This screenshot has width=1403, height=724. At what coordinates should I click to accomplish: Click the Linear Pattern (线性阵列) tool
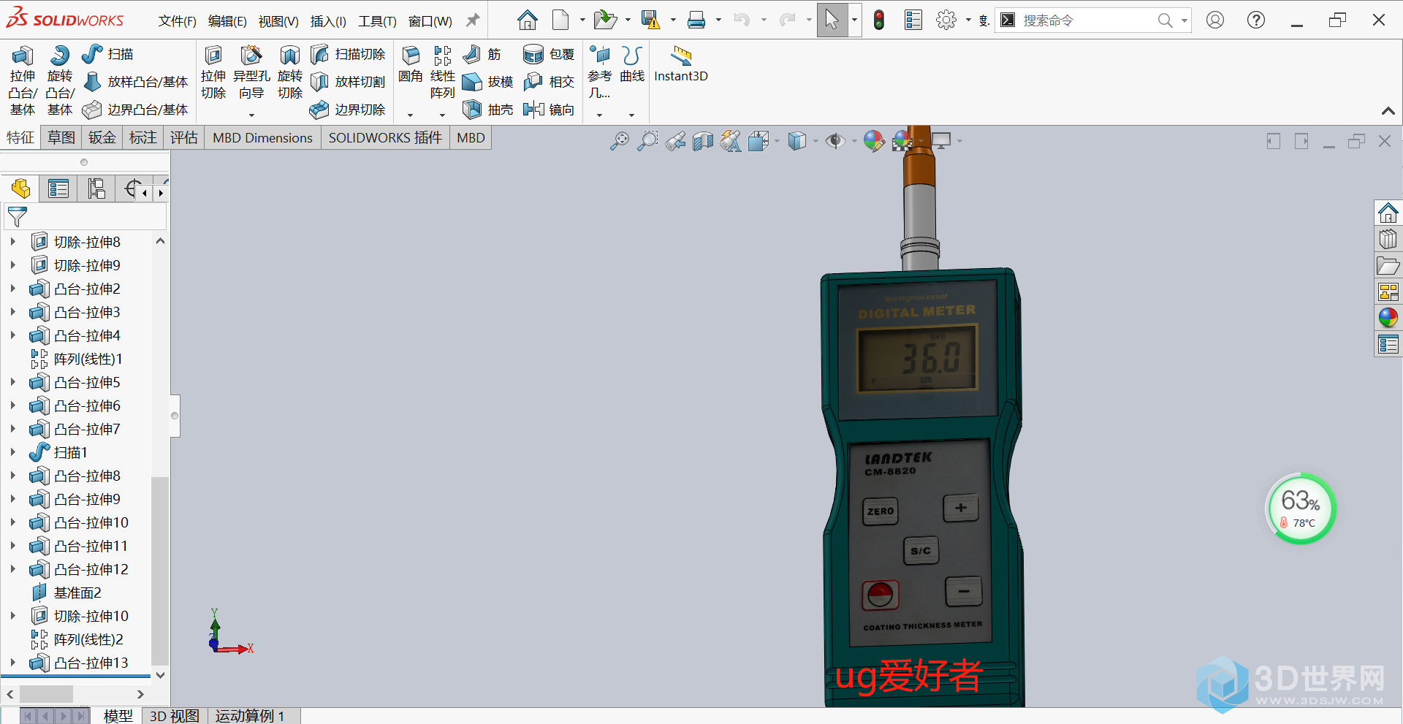point(443,73)
